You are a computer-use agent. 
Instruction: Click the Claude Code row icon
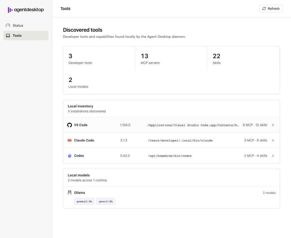[x=70, y=140]
